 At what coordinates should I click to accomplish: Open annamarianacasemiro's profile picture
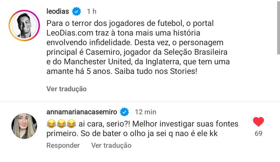click(x=24, y=126)
